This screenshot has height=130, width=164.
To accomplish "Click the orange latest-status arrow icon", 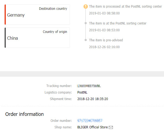I will [x=86, y=7].
